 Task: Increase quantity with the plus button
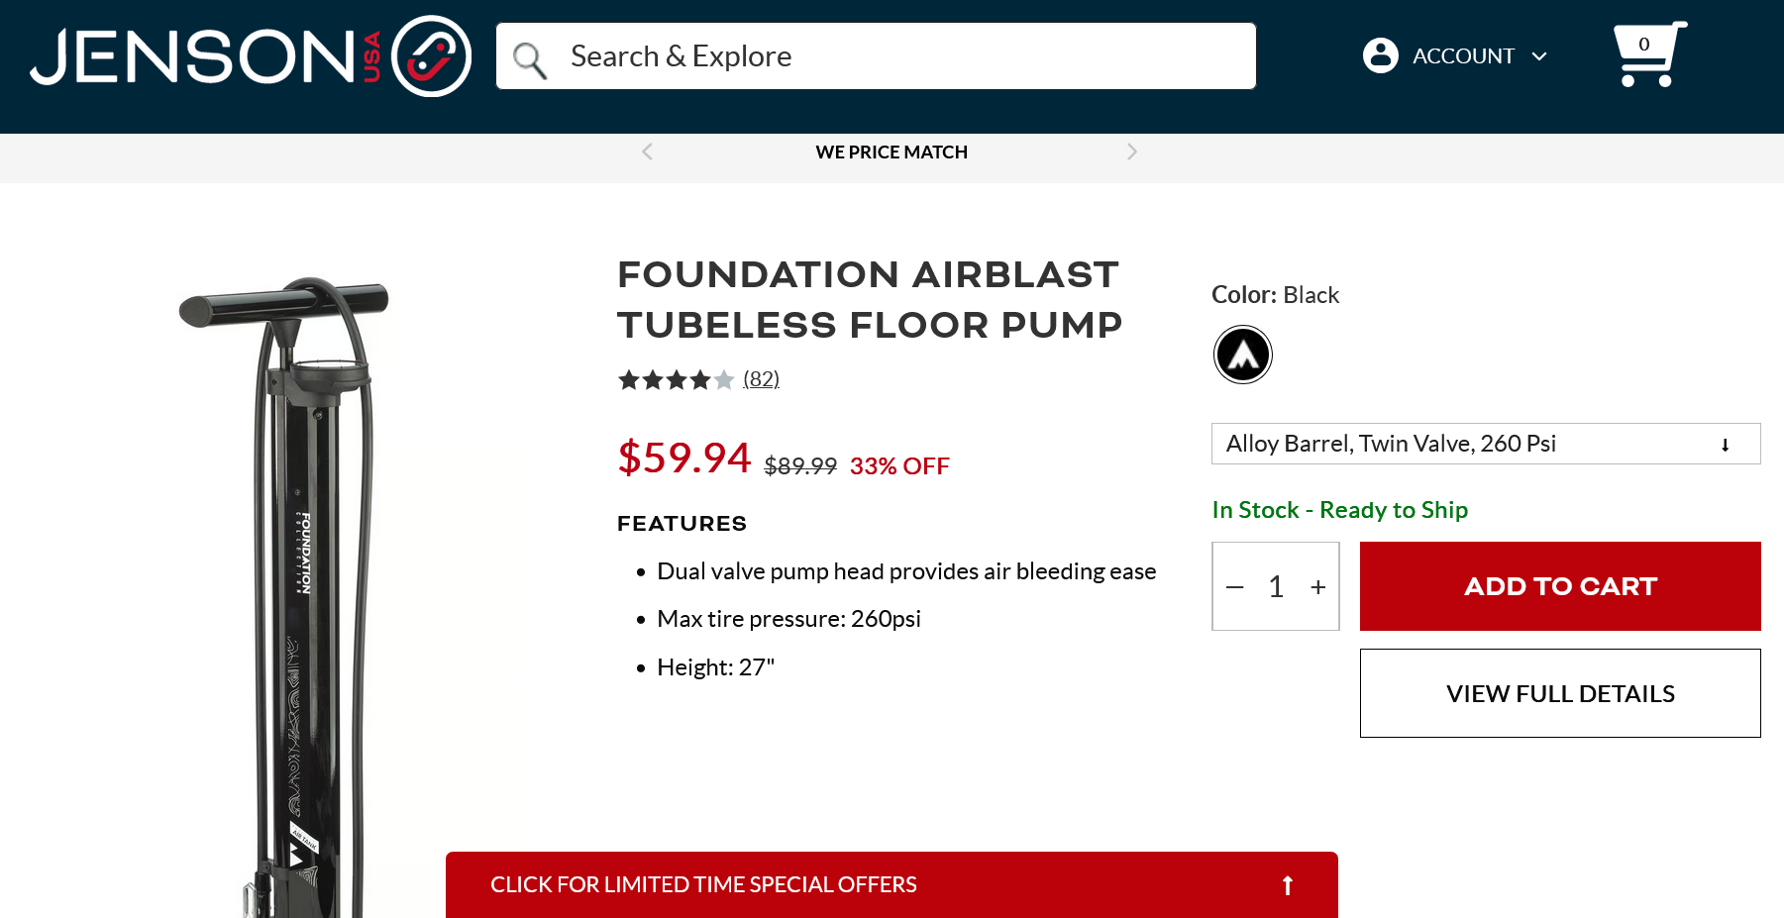1317,587
